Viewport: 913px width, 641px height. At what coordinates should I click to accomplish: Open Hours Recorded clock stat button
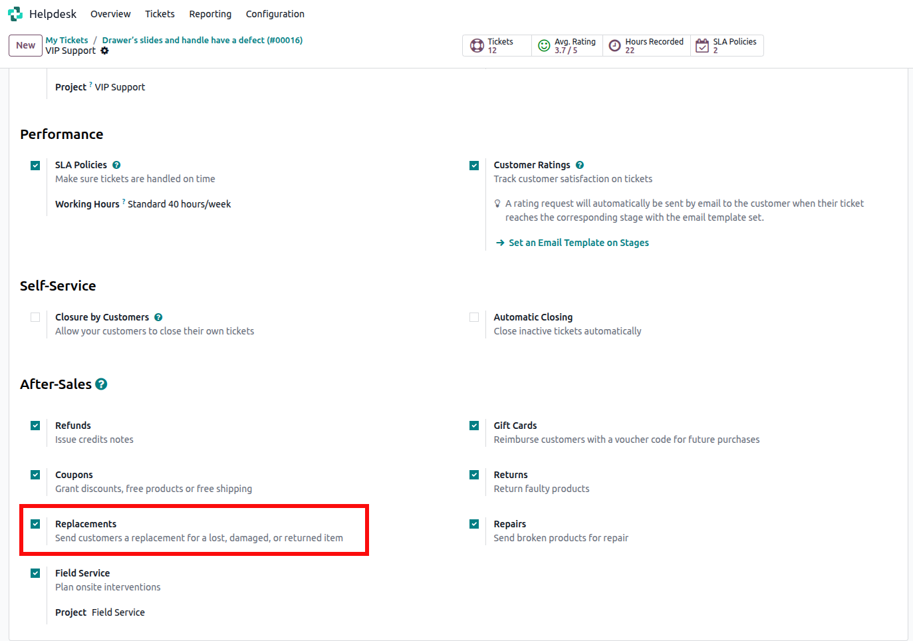pyautogui.click(x=615, y=45)
